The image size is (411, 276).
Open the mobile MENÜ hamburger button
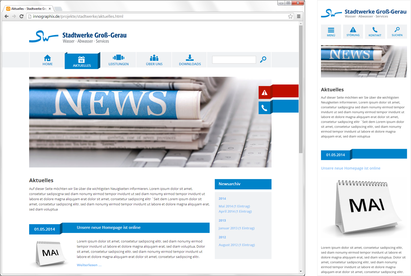point(331,32)
